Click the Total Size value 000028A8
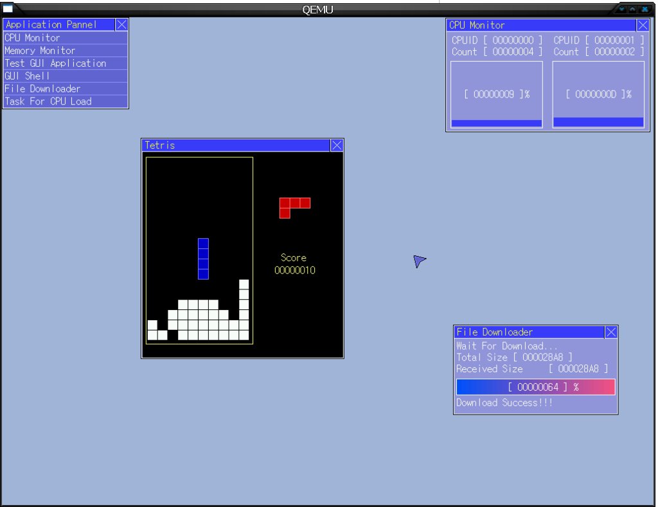This screenshot has width=658, height=507. [542, 357]
